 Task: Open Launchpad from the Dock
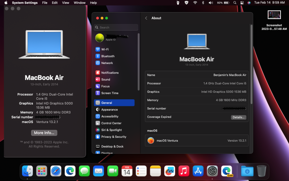(x=42, y=171)
